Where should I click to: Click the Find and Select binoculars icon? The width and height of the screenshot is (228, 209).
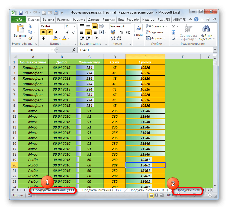coord(206,28)
